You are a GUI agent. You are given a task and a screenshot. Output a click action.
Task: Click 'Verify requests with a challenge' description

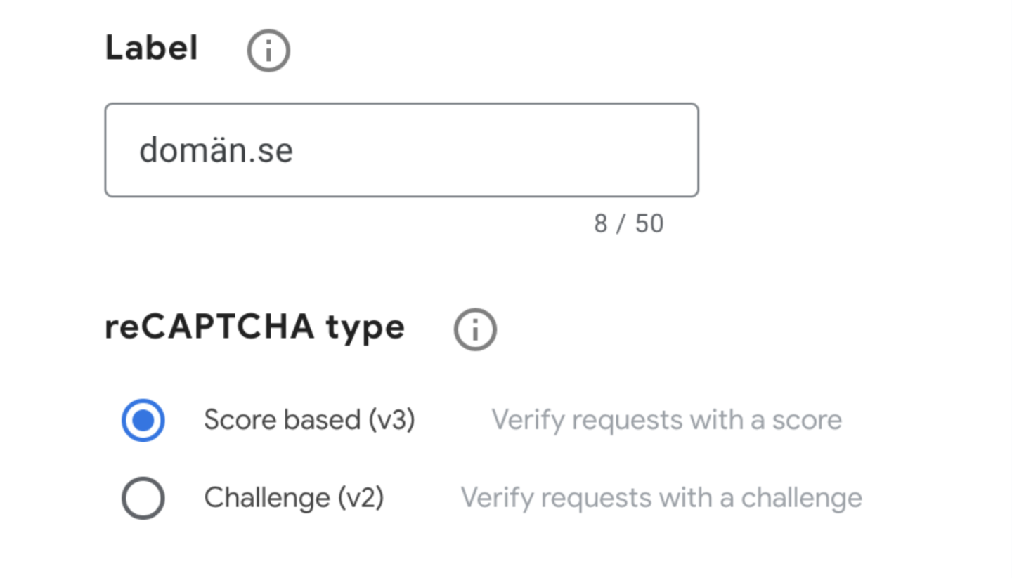pos(661,498)
